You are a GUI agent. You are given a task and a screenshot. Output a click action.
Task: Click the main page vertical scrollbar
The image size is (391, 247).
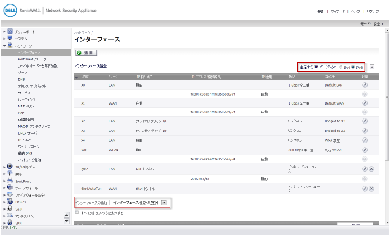[x=387, y=97]
